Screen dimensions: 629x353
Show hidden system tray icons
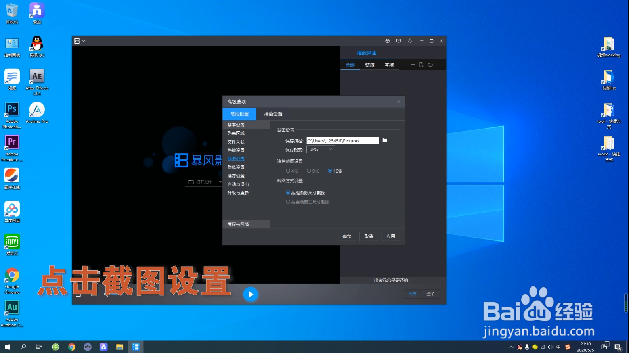pos(511,347)
